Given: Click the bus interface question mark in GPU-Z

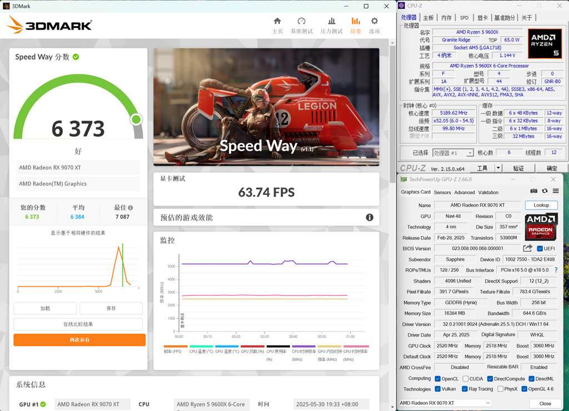Looking at the screenshot, I should [556, 270].
